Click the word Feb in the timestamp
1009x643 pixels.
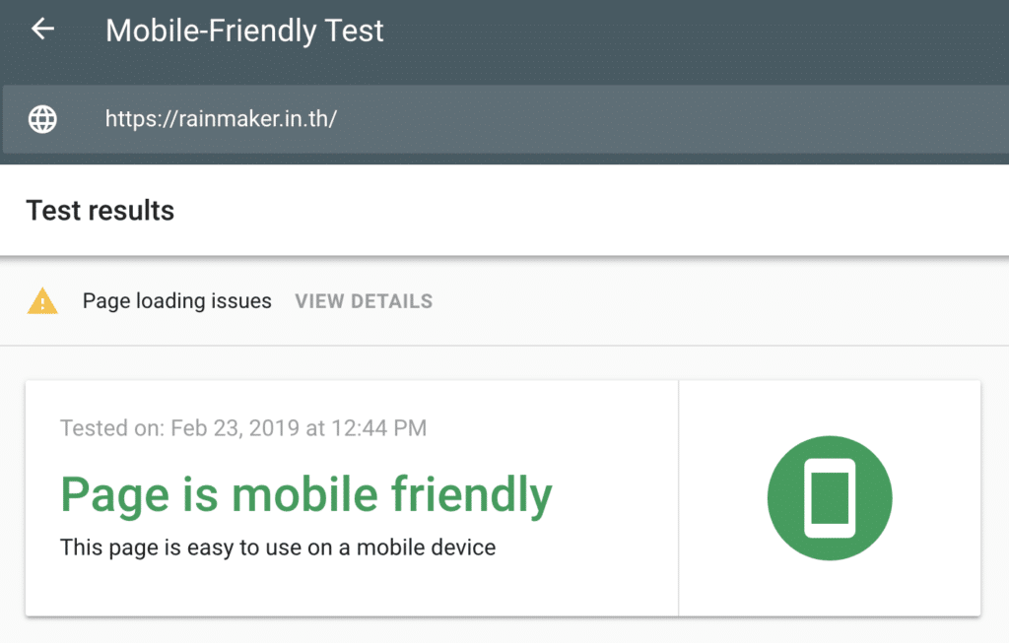187,428
